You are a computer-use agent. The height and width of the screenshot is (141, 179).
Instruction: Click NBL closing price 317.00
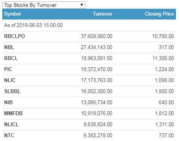pos(166,48)
